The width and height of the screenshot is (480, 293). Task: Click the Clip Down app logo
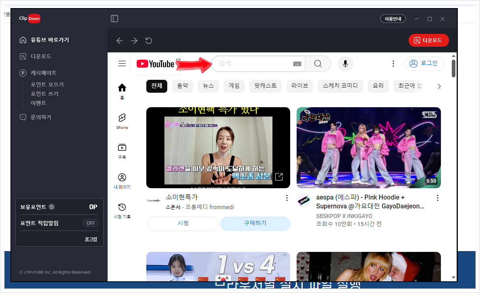(x=30, y=19)
